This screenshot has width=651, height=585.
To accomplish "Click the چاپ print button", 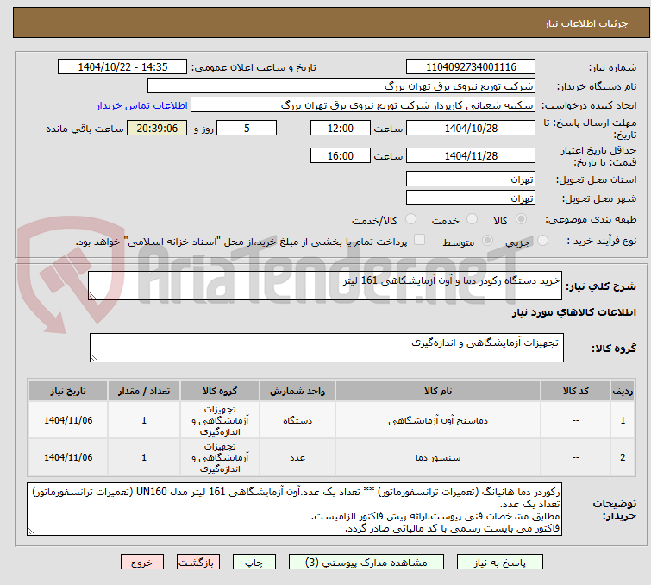I will point(254,563).
